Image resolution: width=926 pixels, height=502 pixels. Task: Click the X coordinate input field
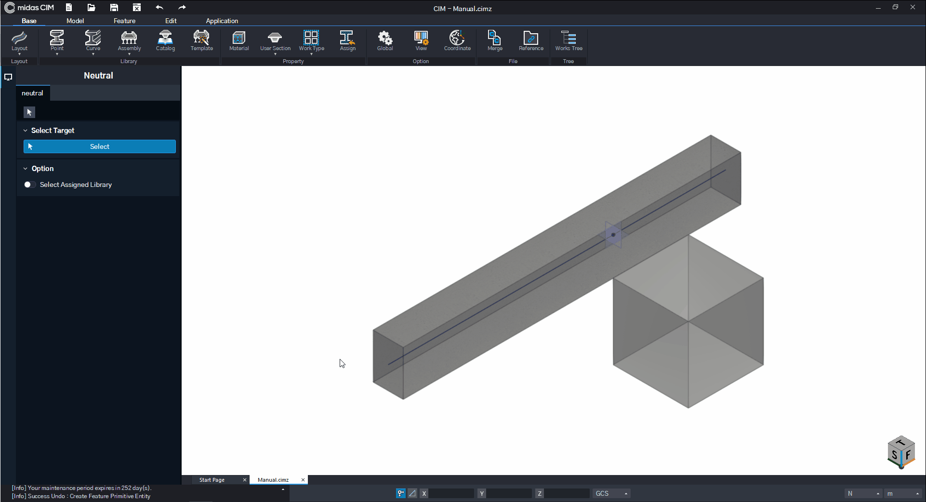(451, 493)
